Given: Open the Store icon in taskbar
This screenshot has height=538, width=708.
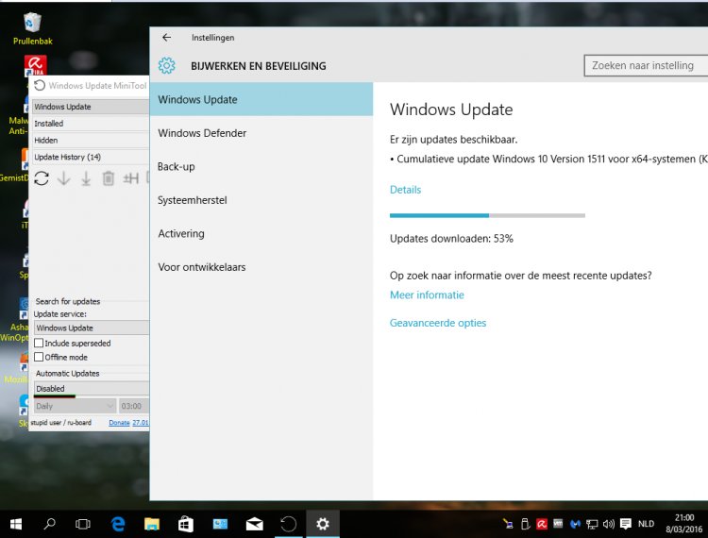Looking at the screenshot, I should point(186,523).
